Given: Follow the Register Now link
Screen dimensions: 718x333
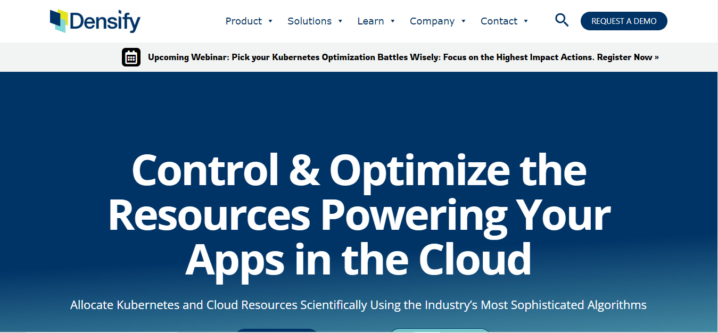Looking at the screenshot, I should 627,57.
